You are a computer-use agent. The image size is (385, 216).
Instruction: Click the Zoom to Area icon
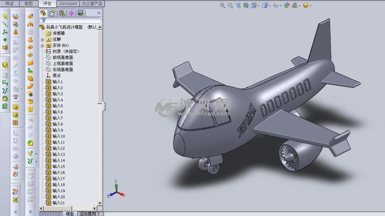230,5
